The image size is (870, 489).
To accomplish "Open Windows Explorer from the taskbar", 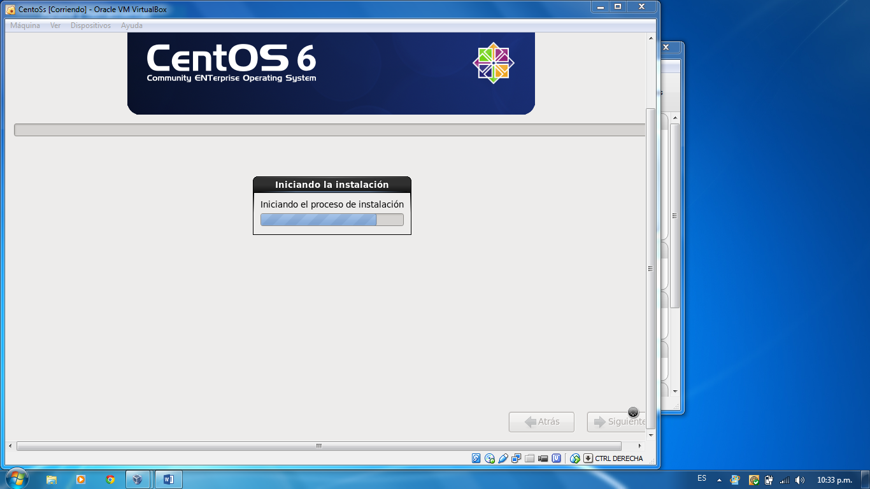I will coord(52,479).
